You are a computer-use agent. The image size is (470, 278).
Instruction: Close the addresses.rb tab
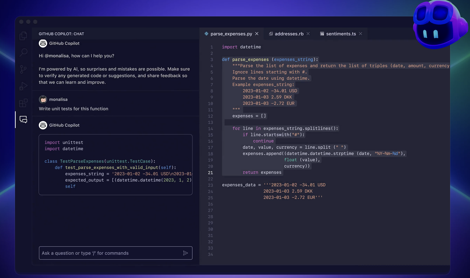[x=308, y=34]
